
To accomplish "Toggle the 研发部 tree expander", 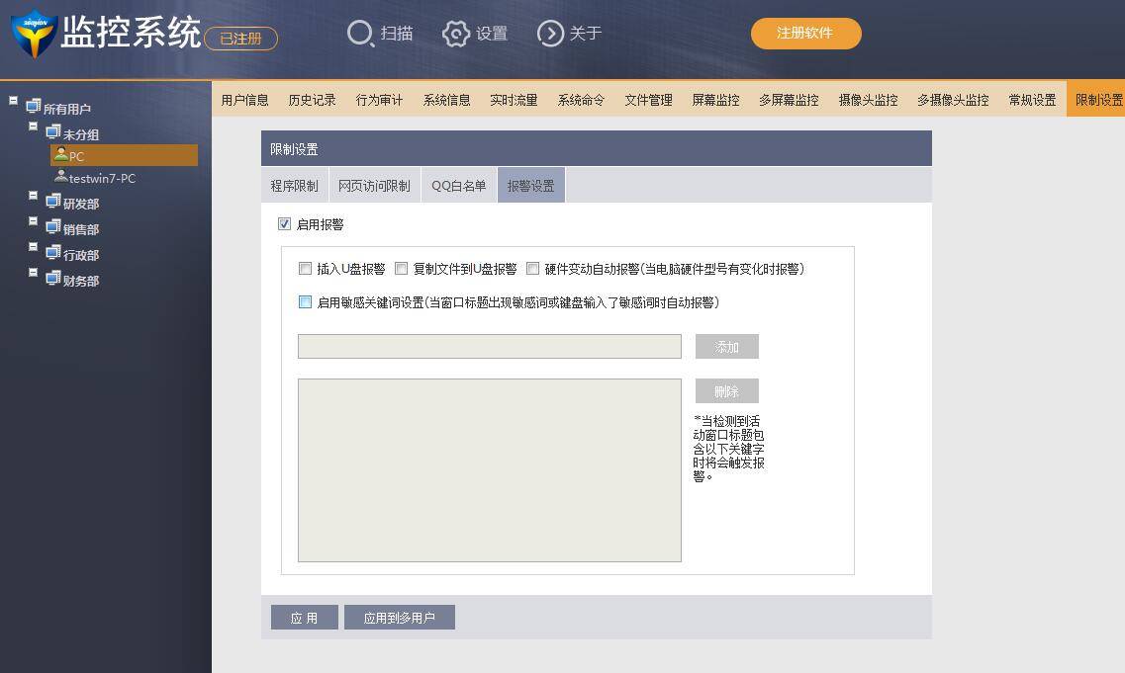I will [33, 195].
